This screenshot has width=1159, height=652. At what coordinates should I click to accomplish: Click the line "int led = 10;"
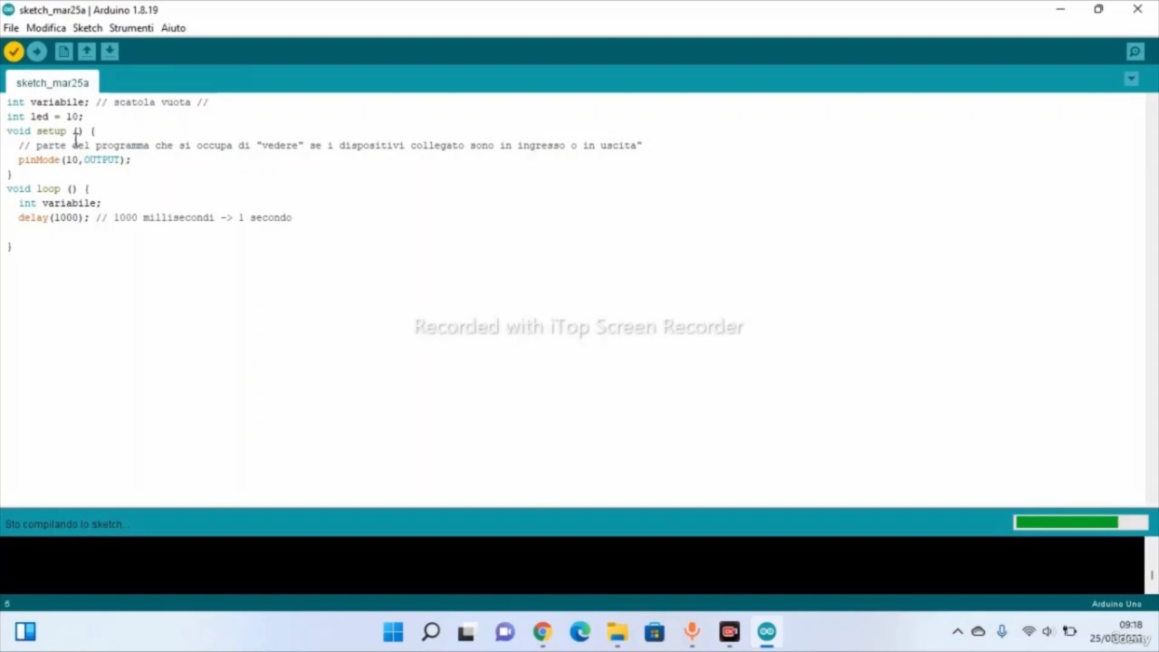[x=44, y=117]
